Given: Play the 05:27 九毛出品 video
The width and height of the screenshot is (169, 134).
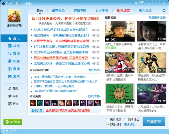Looking at the screenshot, I should point(152,94).
